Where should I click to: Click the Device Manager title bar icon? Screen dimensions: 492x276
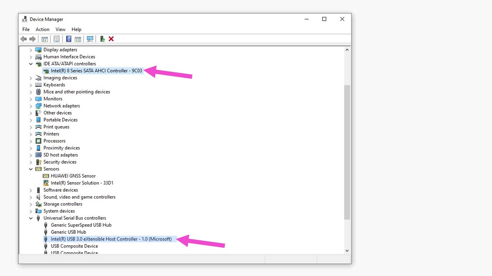pos(25,19)
